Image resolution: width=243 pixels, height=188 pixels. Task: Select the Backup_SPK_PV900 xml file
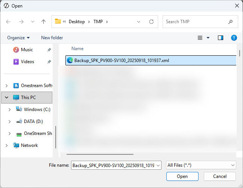(x=121, y=60)
